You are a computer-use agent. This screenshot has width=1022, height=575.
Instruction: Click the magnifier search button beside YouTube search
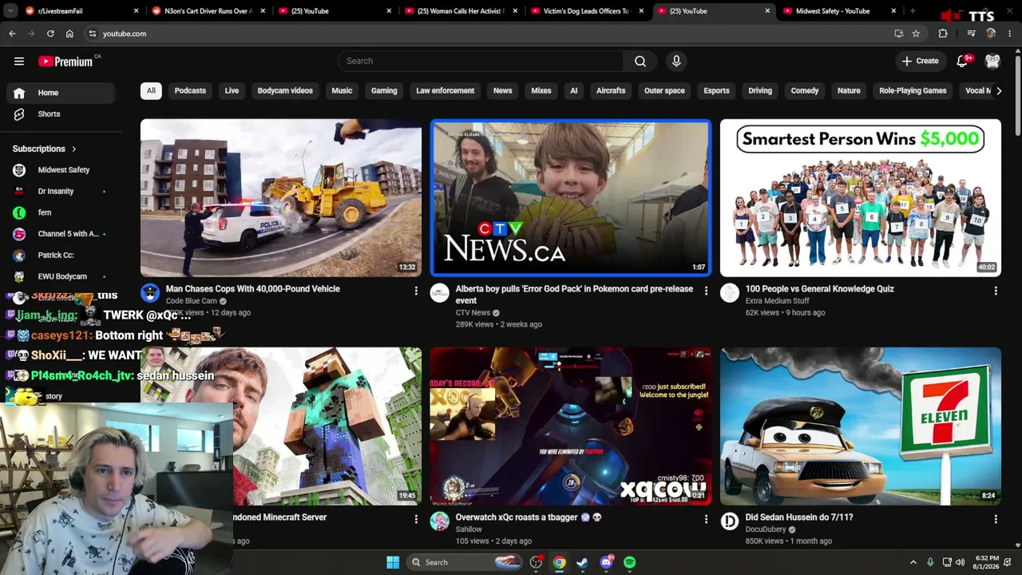coord(640,61)
